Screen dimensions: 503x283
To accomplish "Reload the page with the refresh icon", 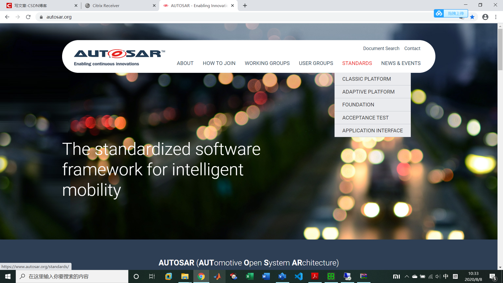I will (x=28, y=17).
